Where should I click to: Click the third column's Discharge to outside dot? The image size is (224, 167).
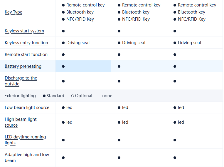click(175, 81)
